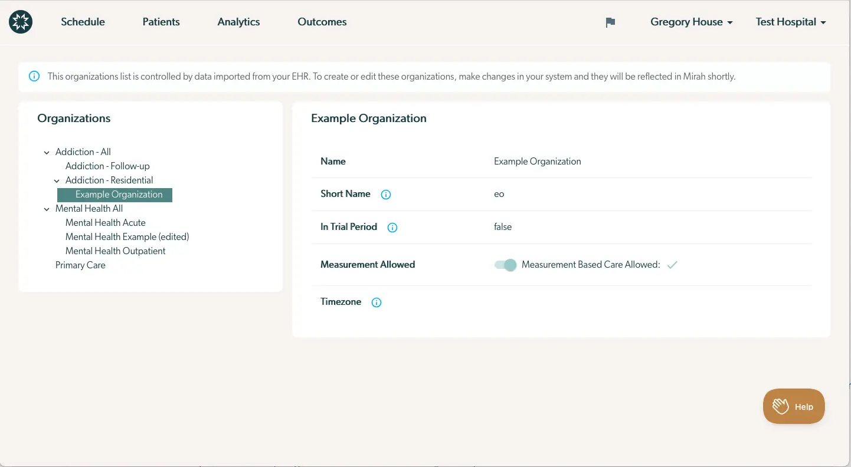Select Mental Health Outpatient in the tree

(115, 251)
